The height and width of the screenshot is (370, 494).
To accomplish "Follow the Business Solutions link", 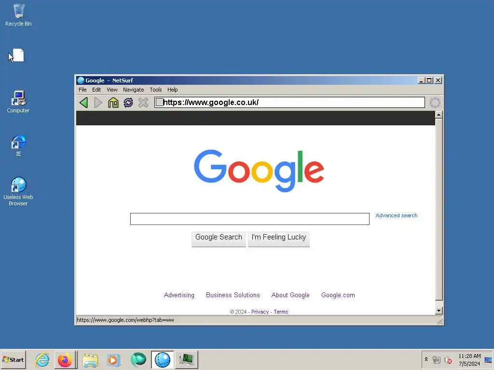I will (x=233, y=295).
